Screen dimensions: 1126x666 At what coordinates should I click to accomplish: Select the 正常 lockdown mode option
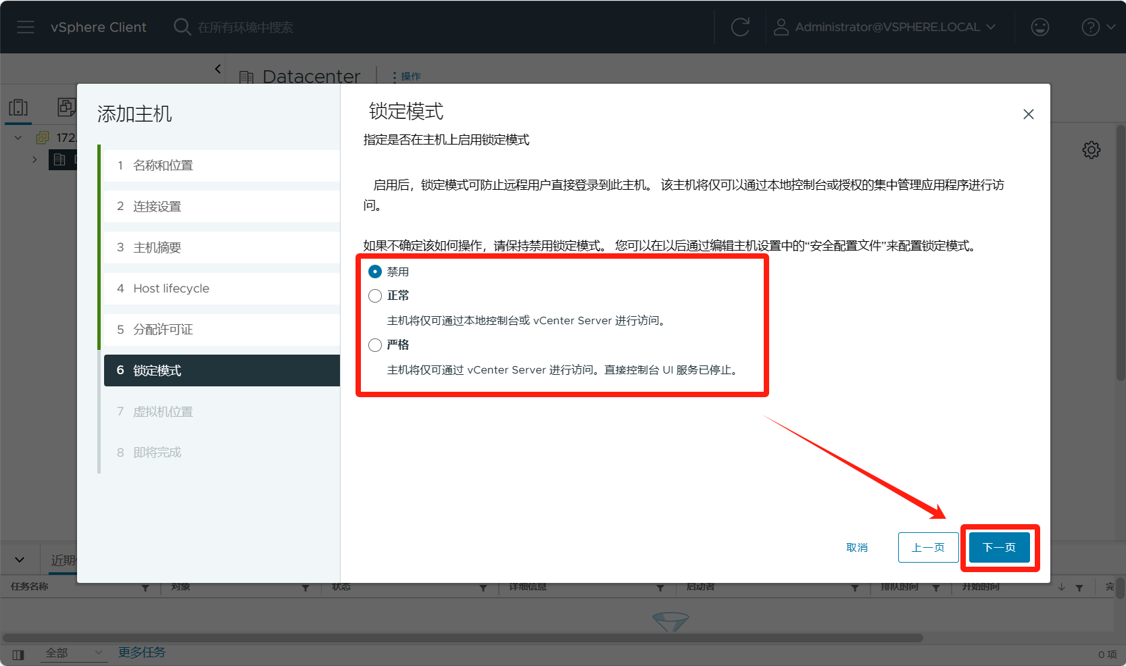[375, 296]
